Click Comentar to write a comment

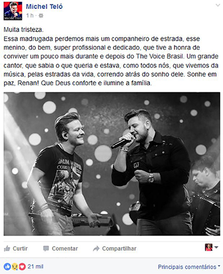[60, 248]
